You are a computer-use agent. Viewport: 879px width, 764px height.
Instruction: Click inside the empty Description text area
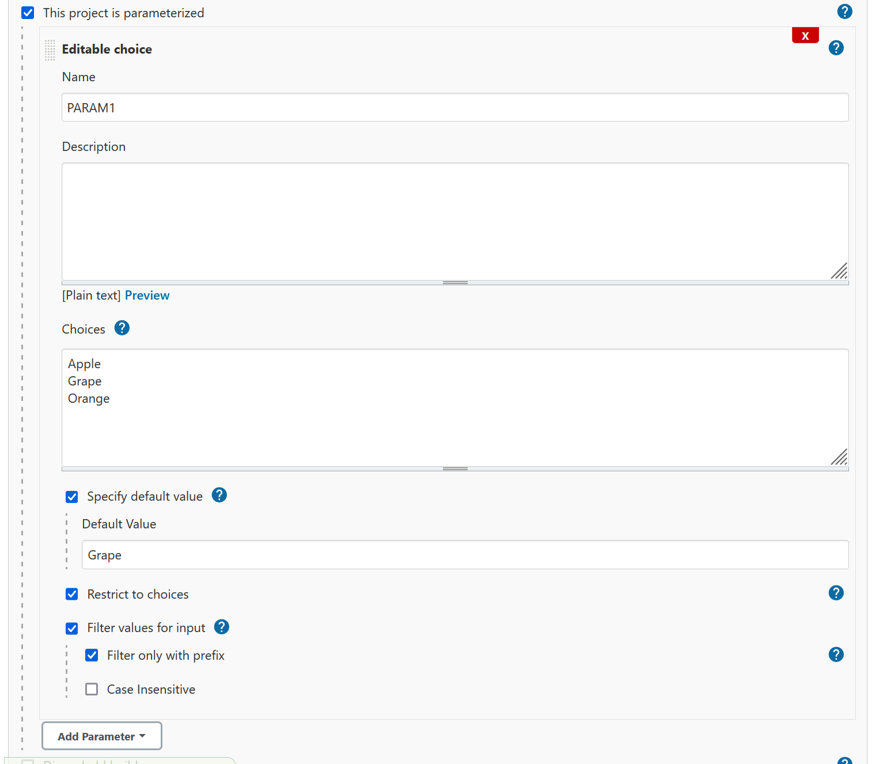(x=455, y=221)
